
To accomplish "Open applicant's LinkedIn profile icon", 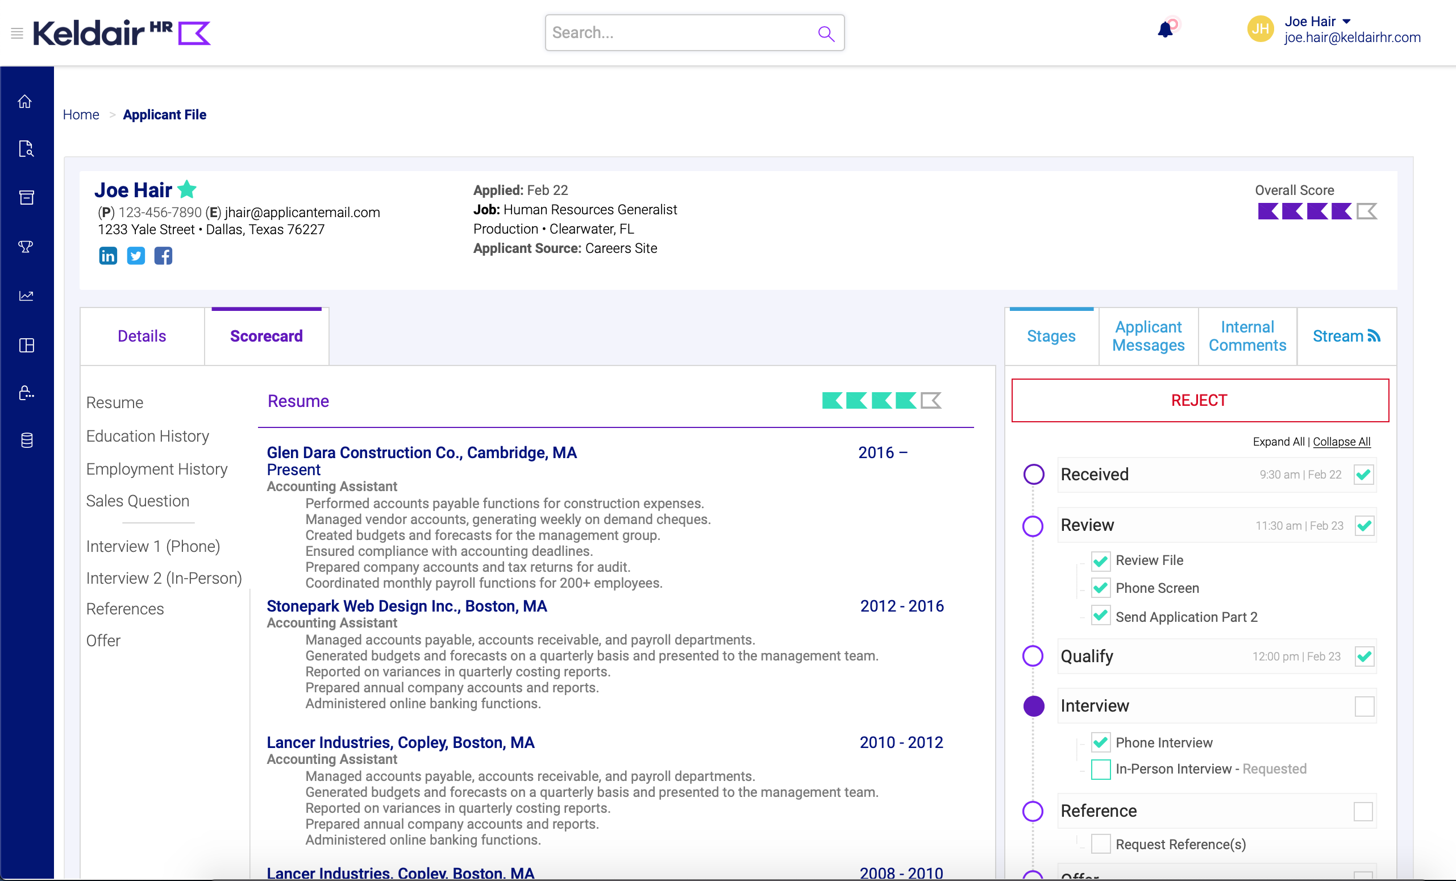I will [x=107, y=256].
